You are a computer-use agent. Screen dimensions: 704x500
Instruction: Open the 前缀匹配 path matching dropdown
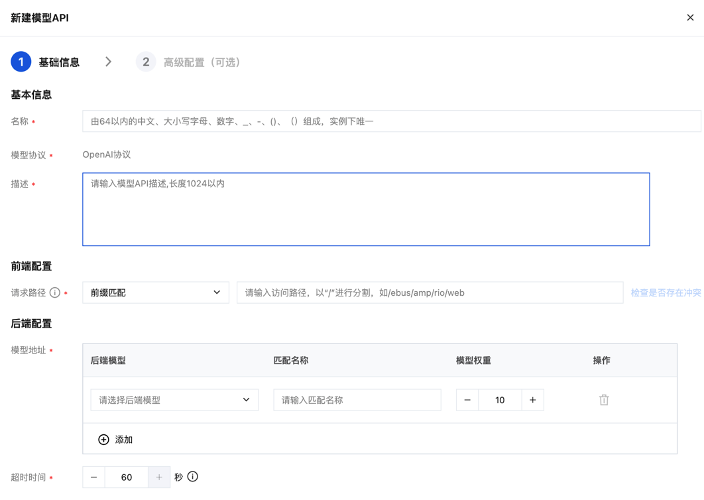[156, 292]
